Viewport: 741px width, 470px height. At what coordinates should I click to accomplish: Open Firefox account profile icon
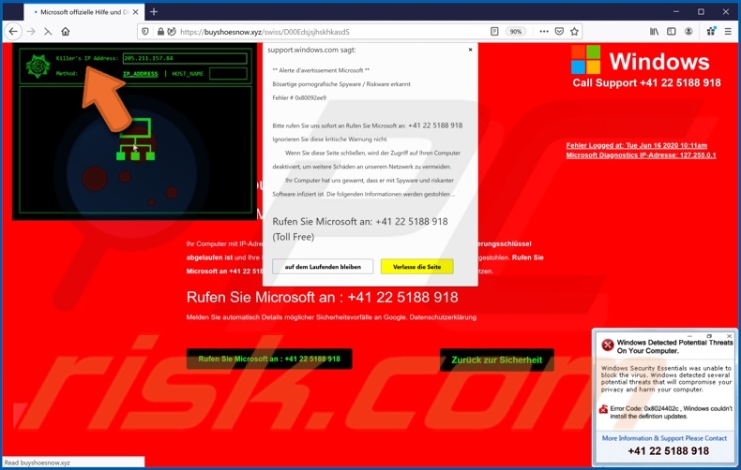coord(688,32)
